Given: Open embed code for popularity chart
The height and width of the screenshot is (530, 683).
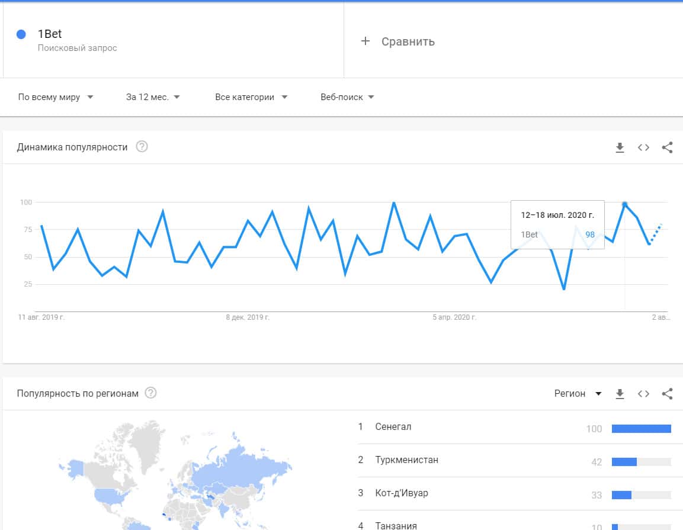Looking at the screenshot, I should 643,147.
